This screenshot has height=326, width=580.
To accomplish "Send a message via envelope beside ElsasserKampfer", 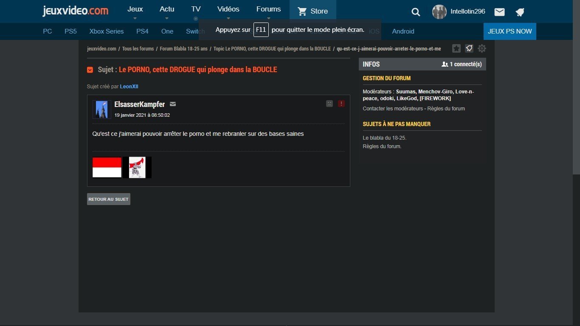I will click(173, 104).
